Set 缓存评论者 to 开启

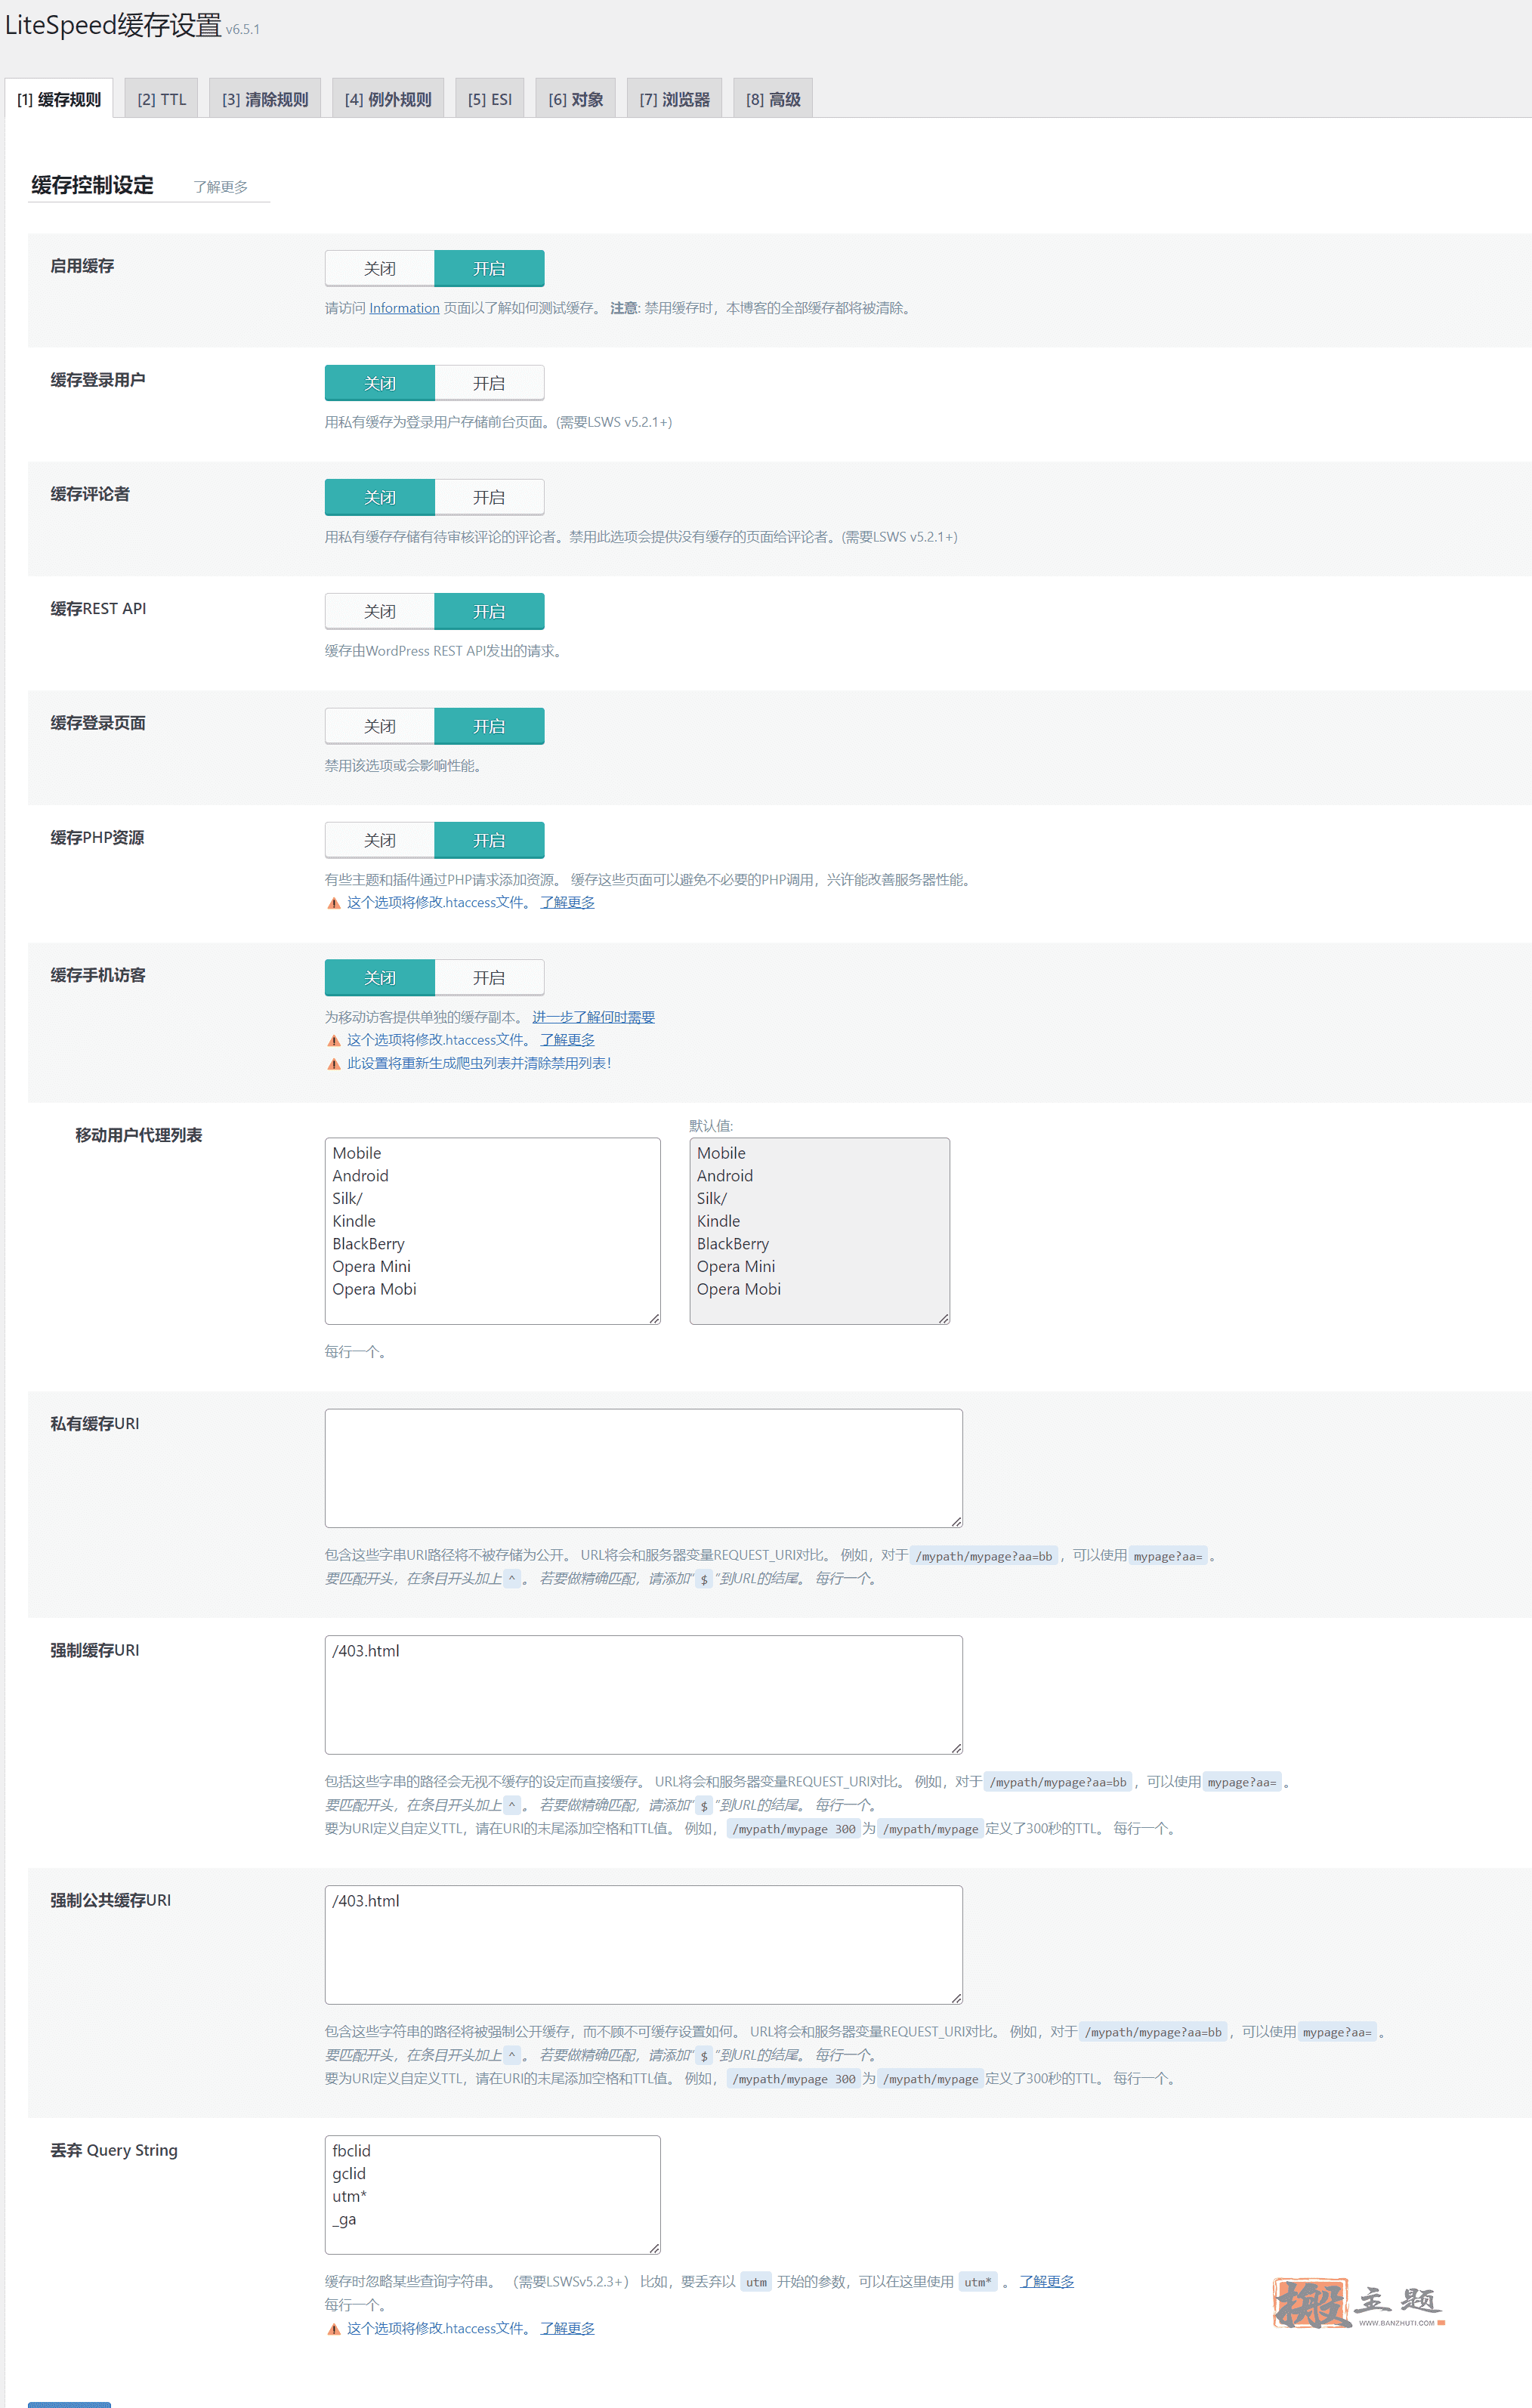click(489, 497)
